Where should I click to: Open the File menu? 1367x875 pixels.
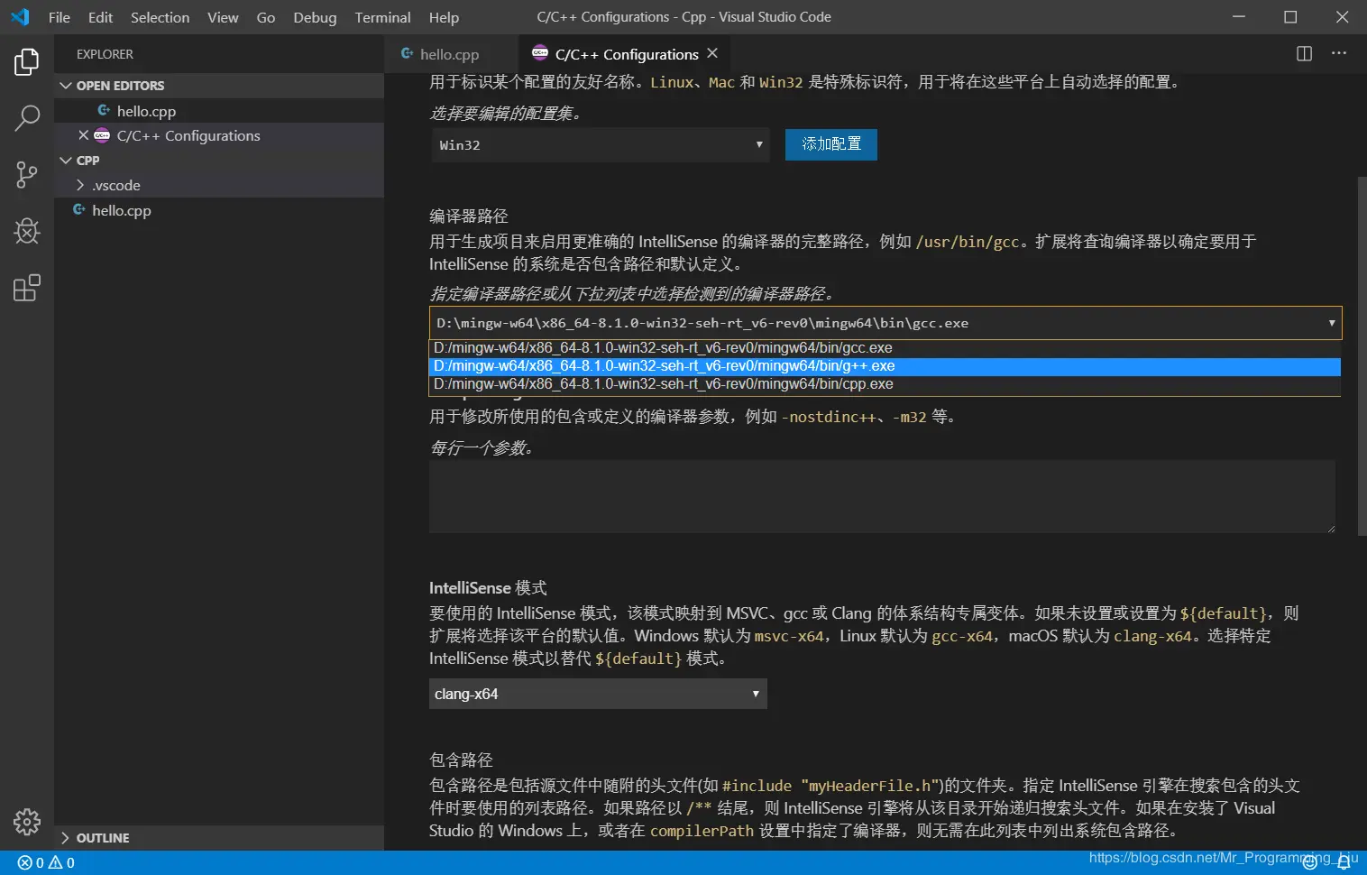[60, 17]
